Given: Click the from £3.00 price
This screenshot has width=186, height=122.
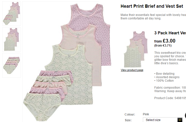Looking at the screenshot, I should (165, 41).
